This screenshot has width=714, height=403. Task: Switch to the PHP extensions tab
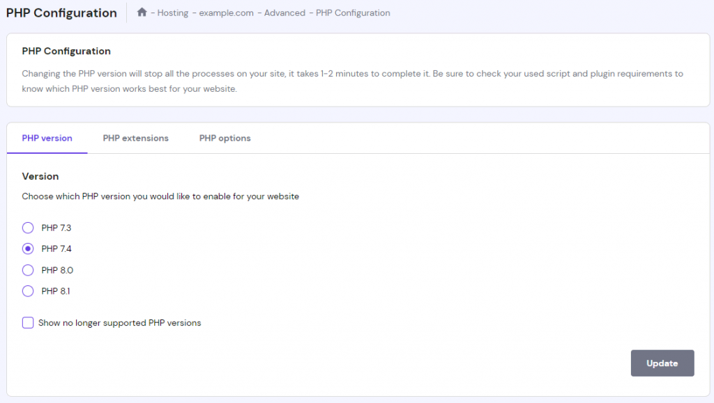point(135,138)
